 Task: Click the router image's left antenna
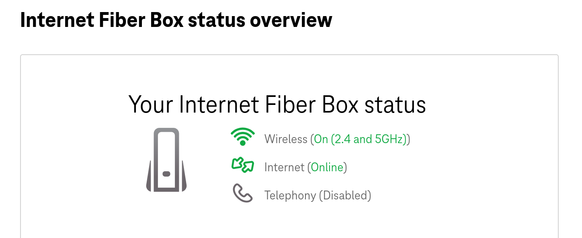150,177
